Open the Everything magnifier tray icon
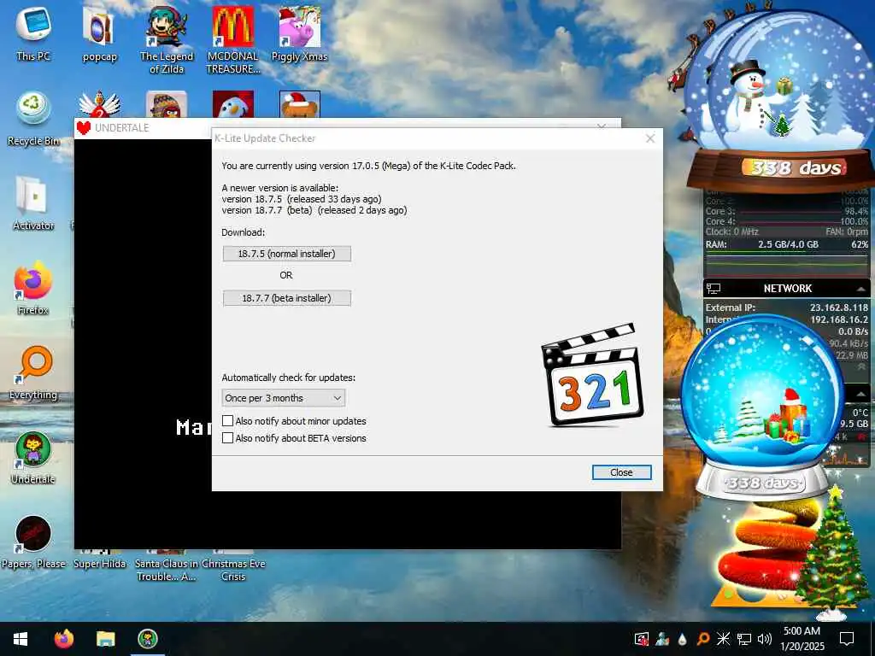The image size is (875, 656). tap(703, 639)
